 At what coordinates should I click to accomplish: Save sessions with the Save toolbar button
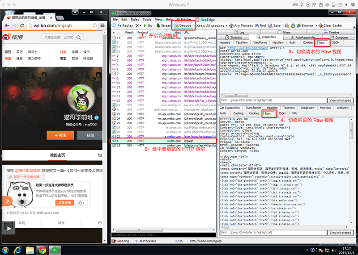tap(274, 25)
